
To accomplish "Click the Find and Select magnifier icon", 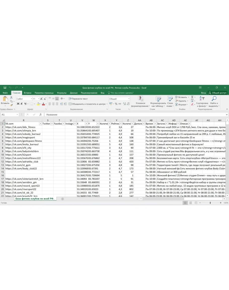I will pos(214,99).
